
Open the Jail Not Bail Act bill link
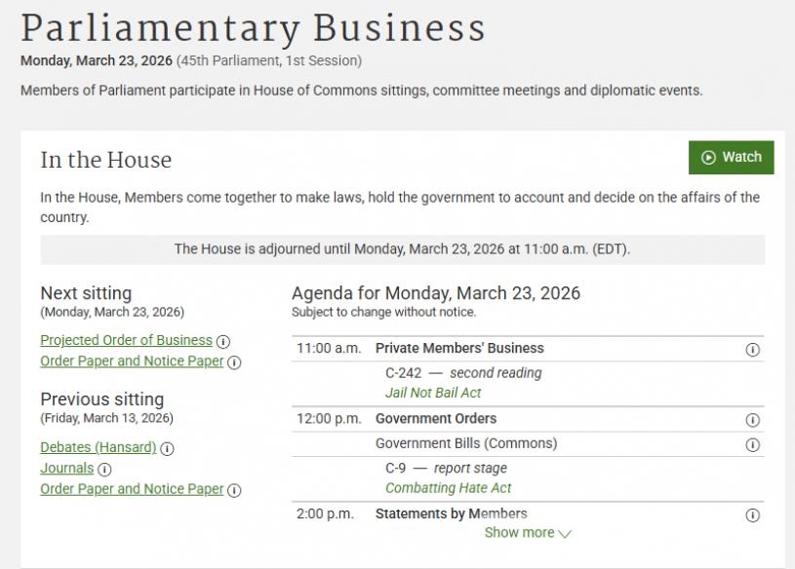[x=433, y=393]
